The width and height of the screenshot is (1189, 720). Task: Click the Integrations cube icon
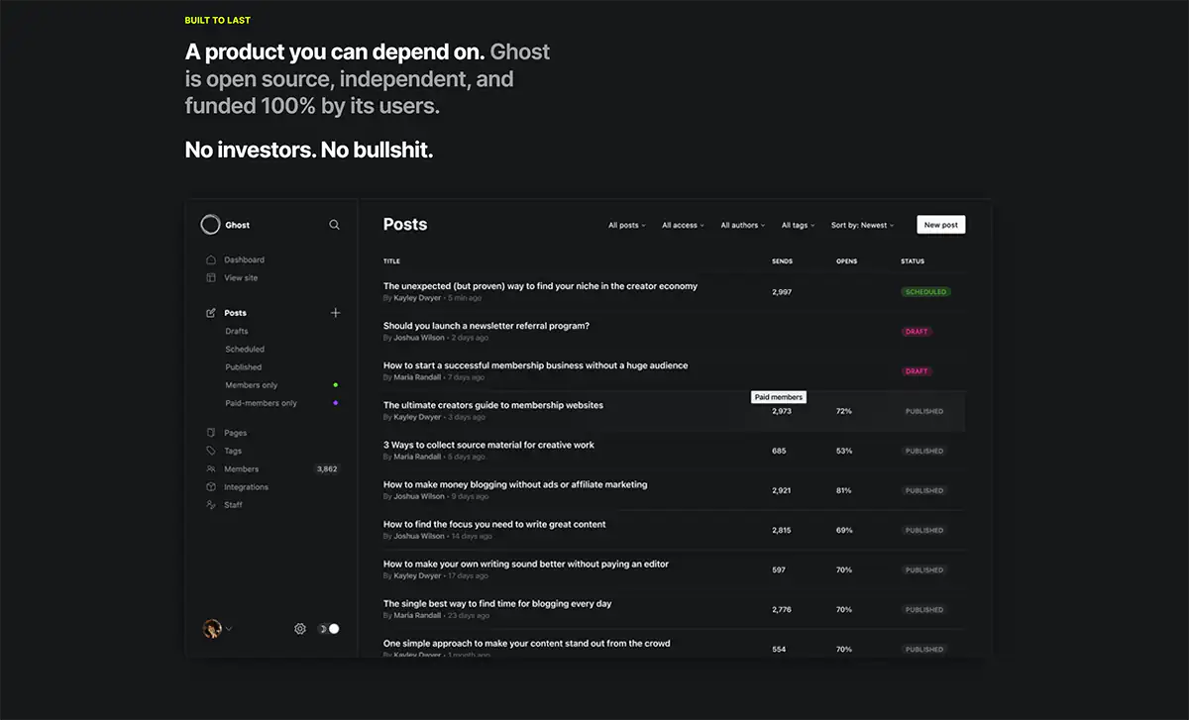210,487
